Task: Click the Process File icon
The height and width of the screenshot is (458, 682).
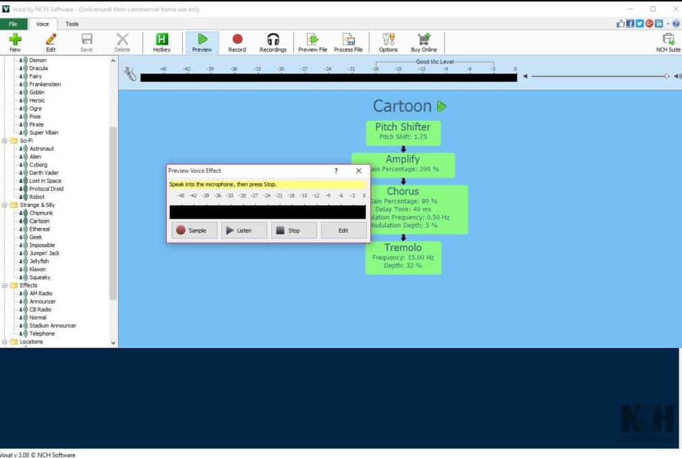Action: click(x=348, y=42)
